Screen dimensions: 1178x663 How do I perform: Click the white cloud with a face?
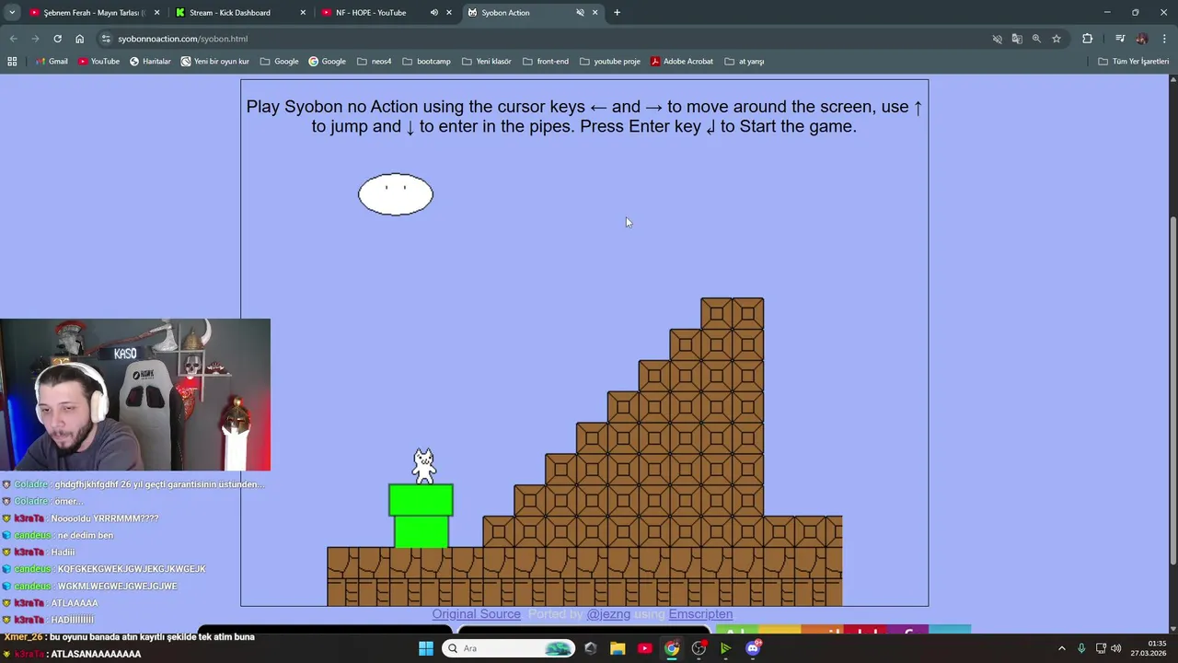pyautogui.click(x=396, y=194)
